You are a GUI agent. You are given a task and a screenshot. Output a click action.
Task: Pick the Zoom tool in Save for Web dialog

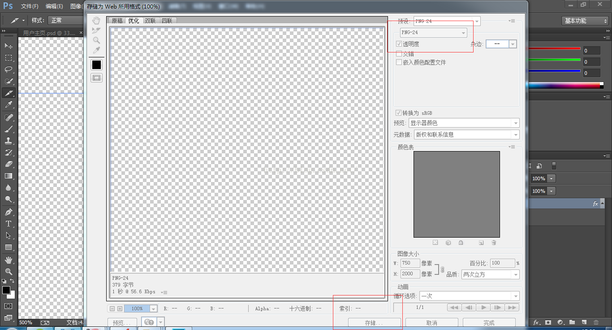point(96,40)
